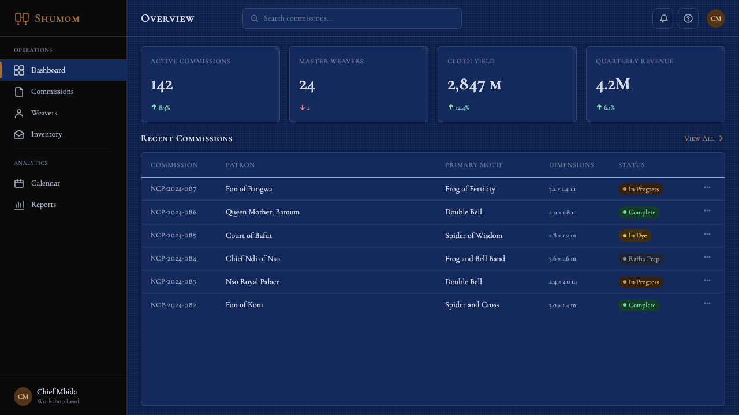Open Weavers page in sidebar
This screenshot has width=739, height=415.
point(64,113)
